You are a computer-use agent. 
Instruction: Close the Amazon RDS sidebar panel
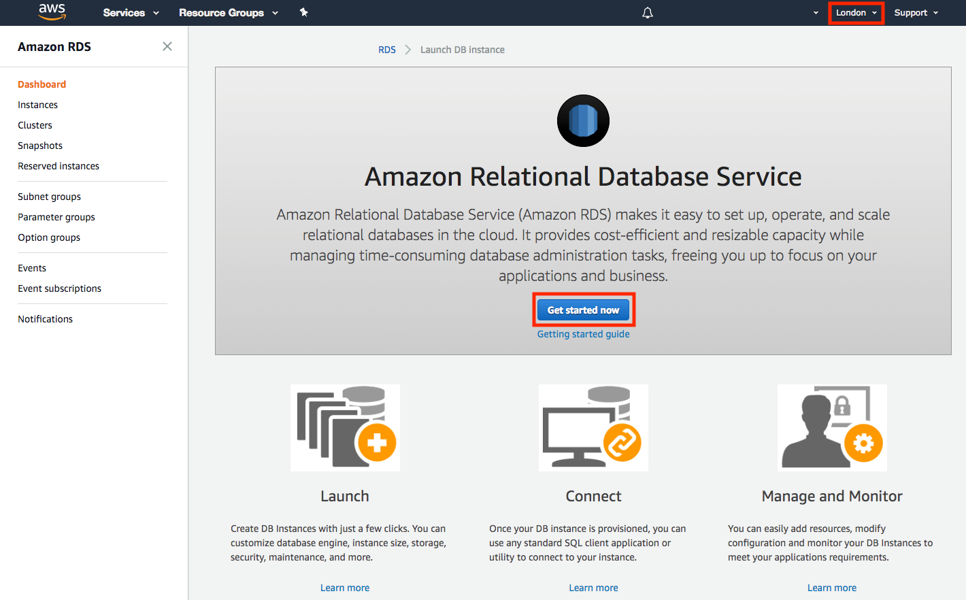[167, 46]
